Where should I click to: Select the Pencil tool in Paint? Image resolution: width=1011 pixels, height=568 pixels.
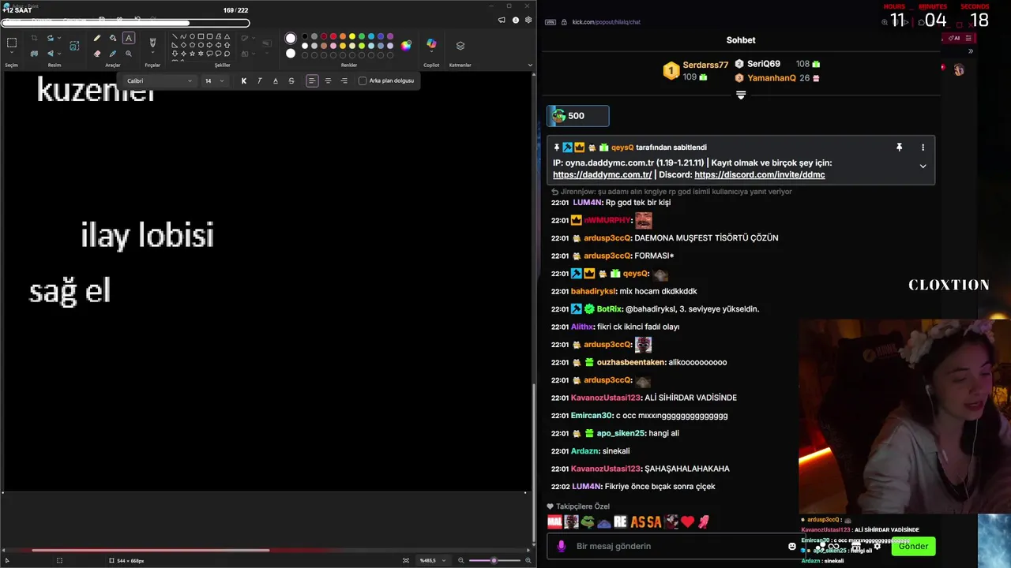97,38
